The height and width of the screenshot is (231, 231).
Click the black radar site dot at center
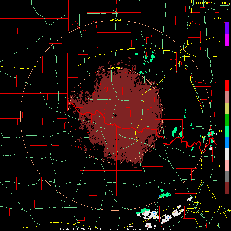click(115, 115)
